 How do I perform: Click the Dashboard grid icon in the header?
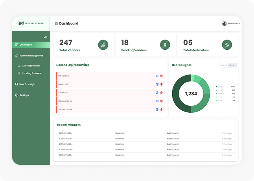pos(56,23)
